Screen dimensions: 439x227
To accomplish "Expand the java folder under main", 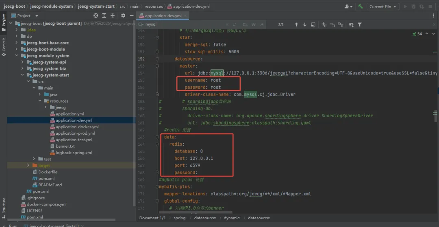I will tap(40, 94).
